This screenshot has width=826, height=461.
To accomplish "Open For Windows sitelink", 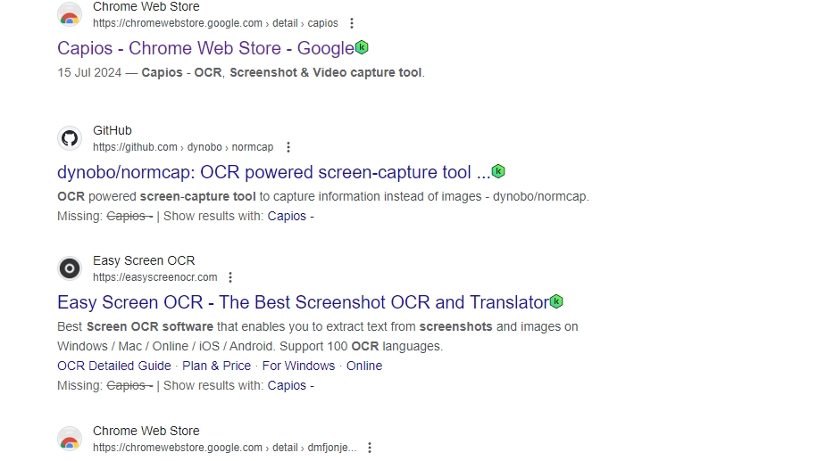I will pyautogui.click(x=298, y=366).
